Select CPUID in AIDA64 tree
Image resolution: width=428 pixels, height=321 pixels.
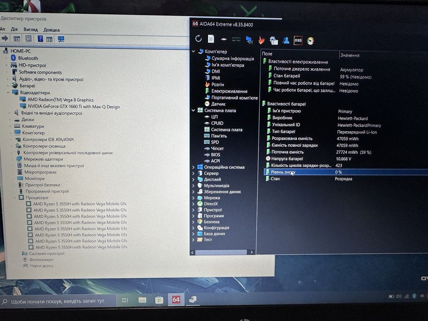[217, 123]
